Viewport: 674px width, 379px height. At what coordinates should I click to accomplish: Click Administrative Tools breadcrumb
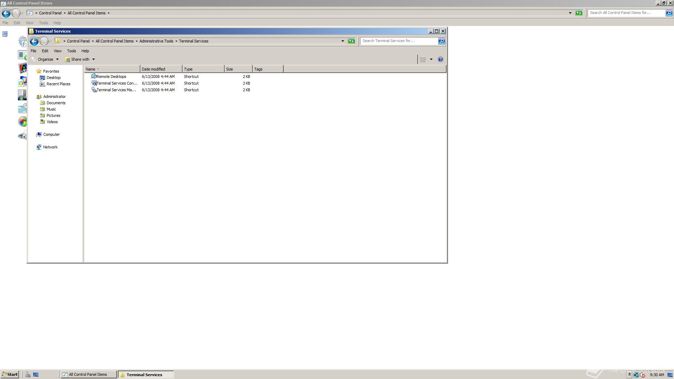point(156,41)
